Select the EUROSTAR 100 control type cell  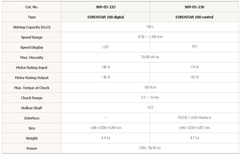(194, 17)
